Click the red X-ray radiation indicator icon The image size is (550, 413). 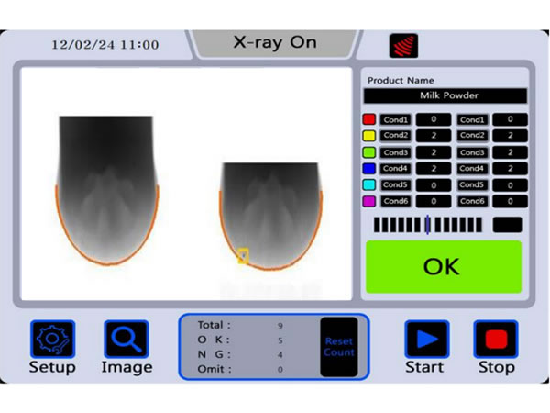pyautogui.click(x=403, y=46)
